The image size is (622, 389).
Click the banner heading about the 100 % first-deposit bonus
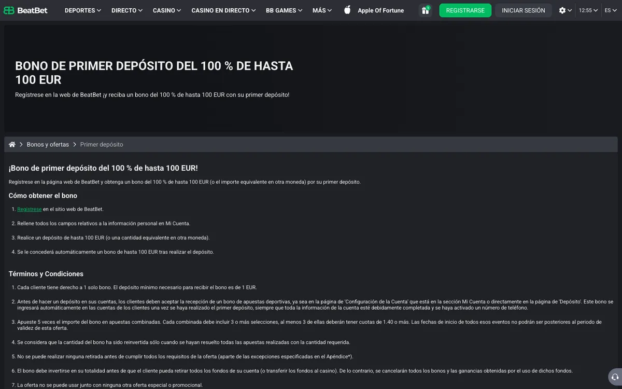pos(154,73)
